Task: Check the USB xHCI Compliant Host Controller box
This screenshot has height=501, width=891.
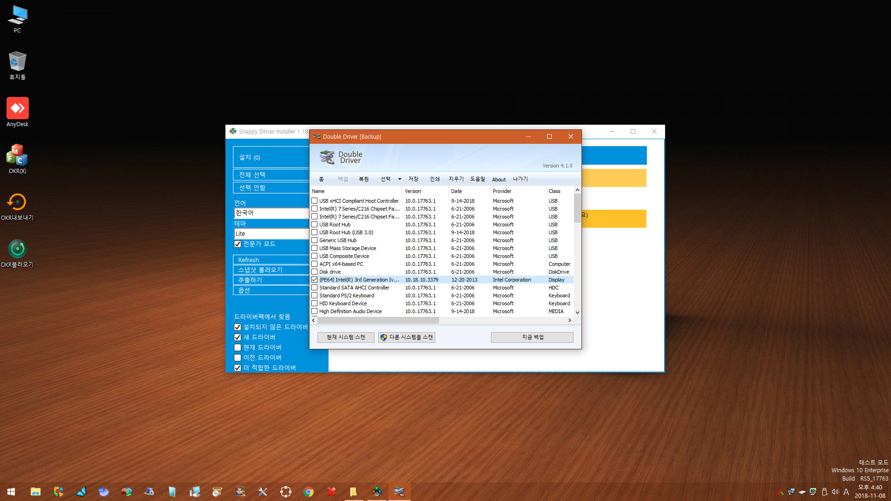Action: click(315, 201)
